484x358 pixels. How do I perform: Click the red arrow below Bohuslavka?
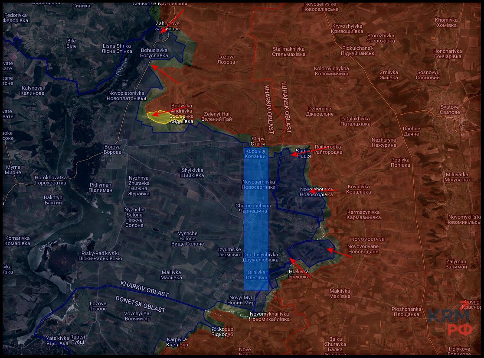(x=164, y=74)
